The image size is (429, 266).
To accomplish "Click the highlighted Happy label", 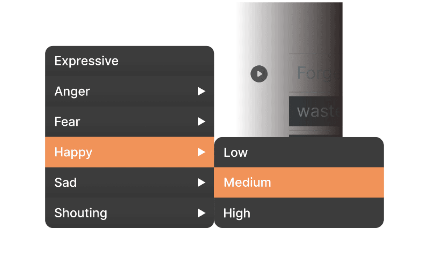I will pos(73,153).
